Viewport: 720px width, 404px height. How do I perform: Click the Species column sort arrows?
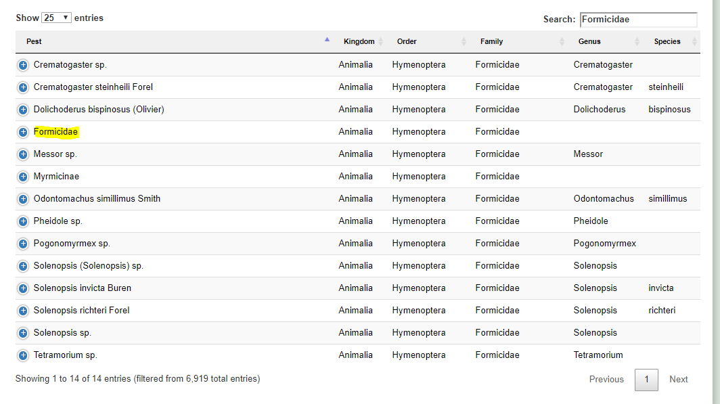pos(694,42)
